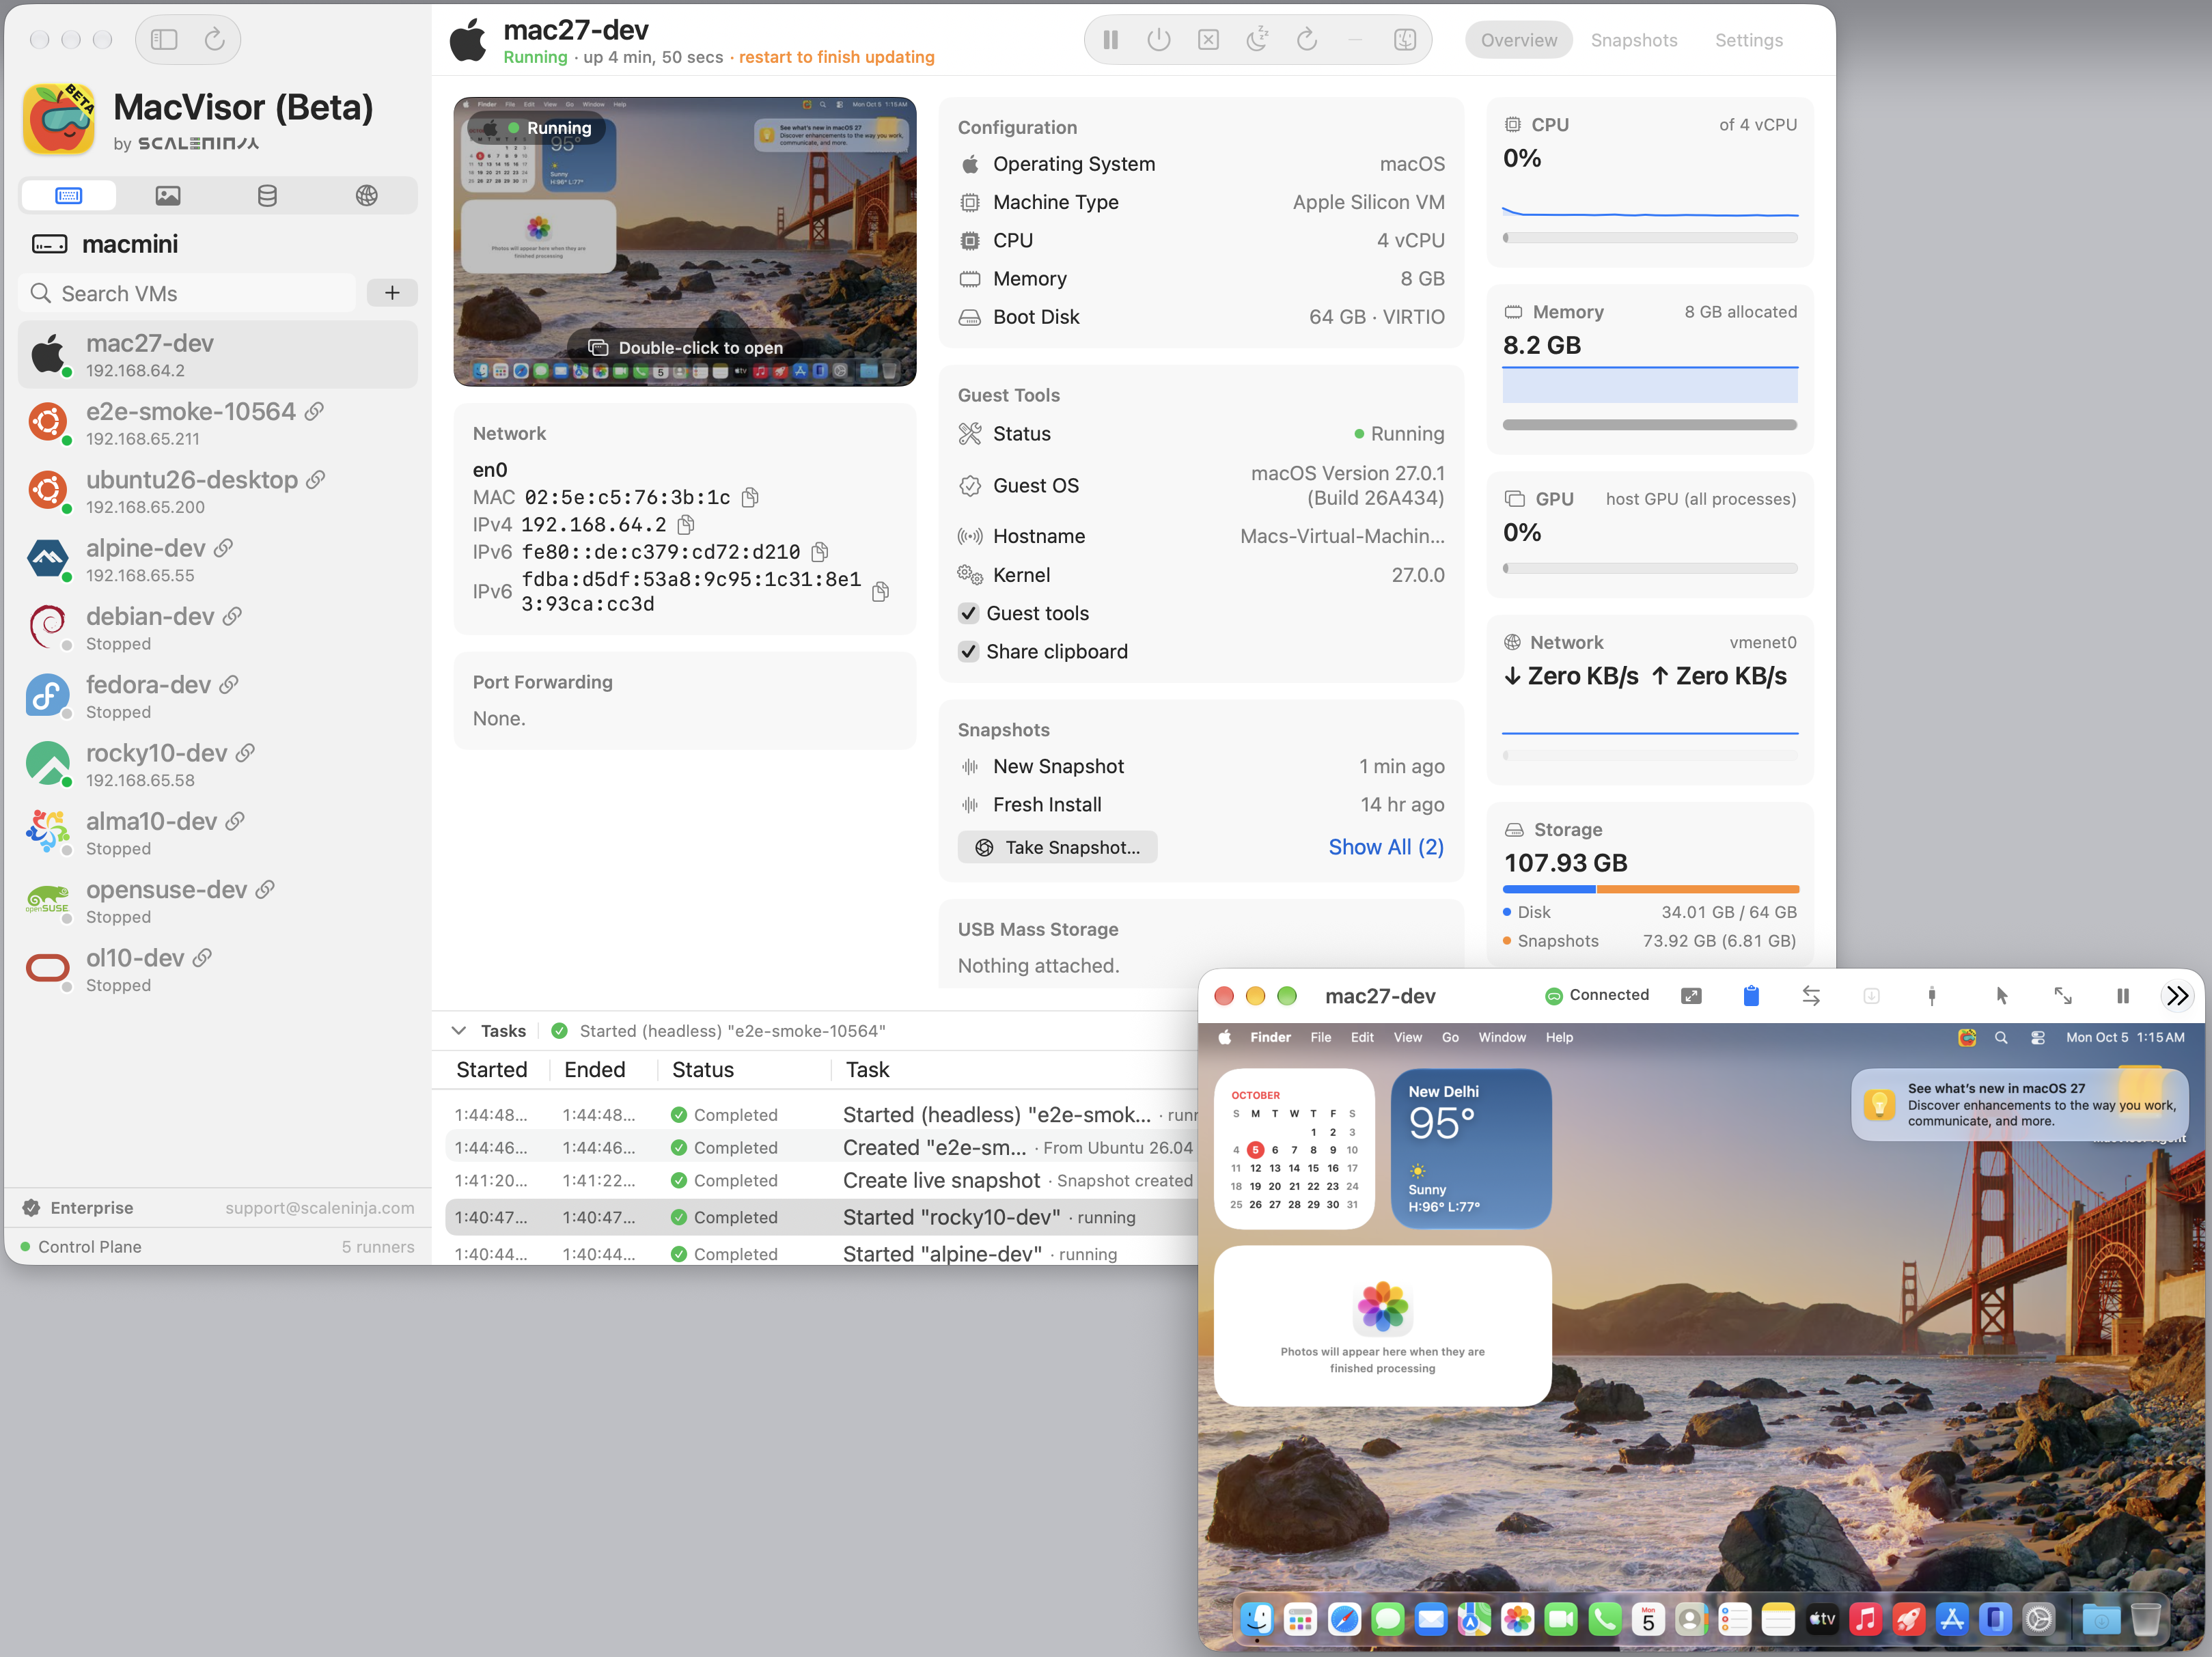2212x1657 pixels.
Task: Toggle the sidebar panel icon
Action: (x=164, y=40)
